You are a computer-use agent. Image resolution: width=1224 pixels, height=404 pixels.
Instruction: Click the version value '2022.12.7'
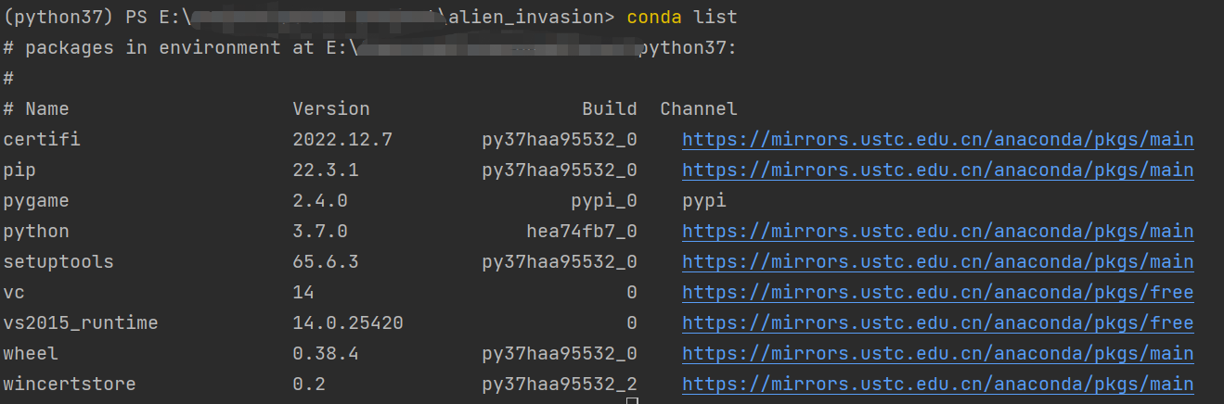(342, 140)
